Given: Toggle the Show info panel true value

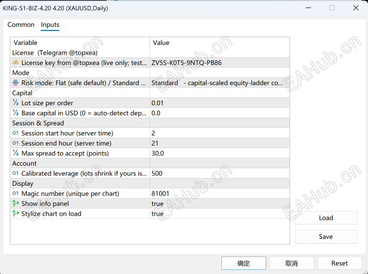Looking at the screenshot, I should click(x=220, y=203).
